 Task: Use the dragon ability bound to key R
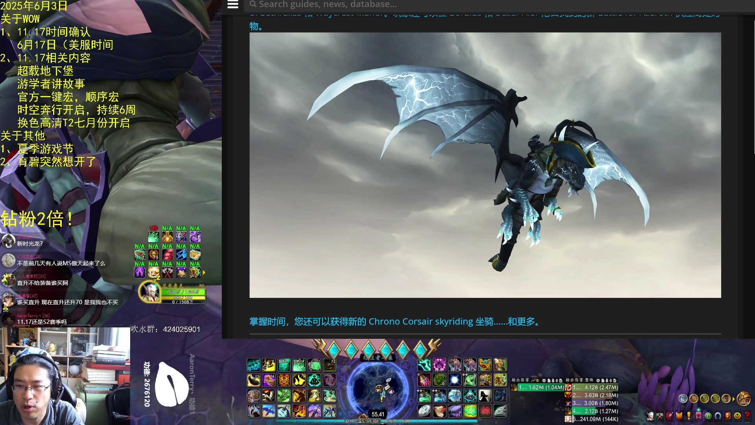click(330, 411)
